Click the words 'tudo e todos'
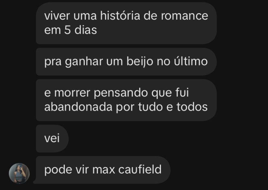268x190 pixels. (x=173, y=107)
